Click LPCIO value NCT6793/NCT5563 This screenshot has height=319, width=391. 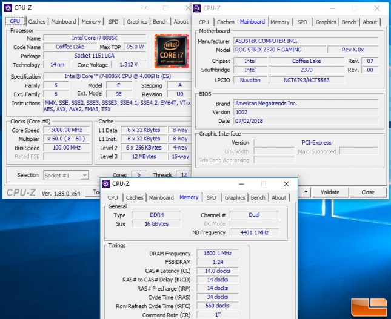coord(307,80)
